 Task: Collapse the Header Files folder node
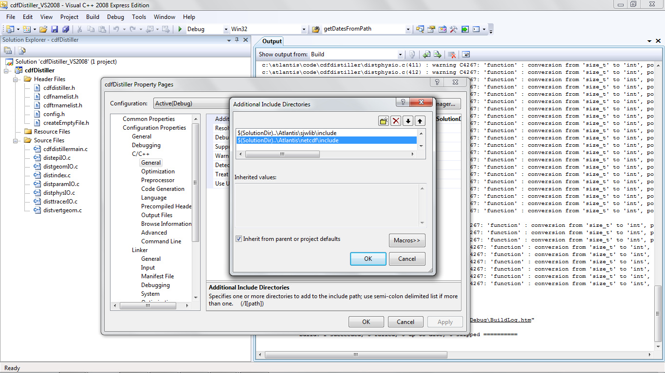pos(16,79)
